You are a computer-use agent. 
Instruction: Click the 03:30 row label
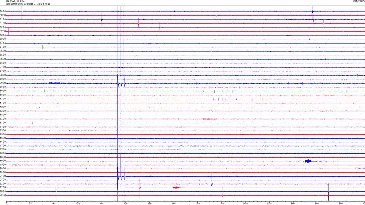[x=3, y=39]
